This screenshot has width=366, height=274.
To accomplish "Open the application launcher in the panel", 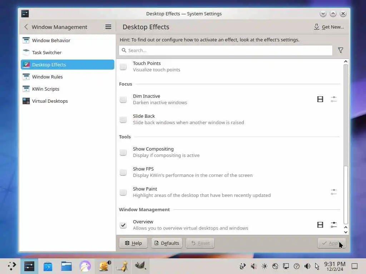I will coord(12,266).
